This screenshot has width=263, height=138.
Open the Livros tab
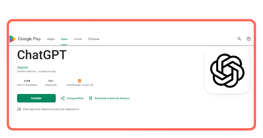click(x=78, y=39)
